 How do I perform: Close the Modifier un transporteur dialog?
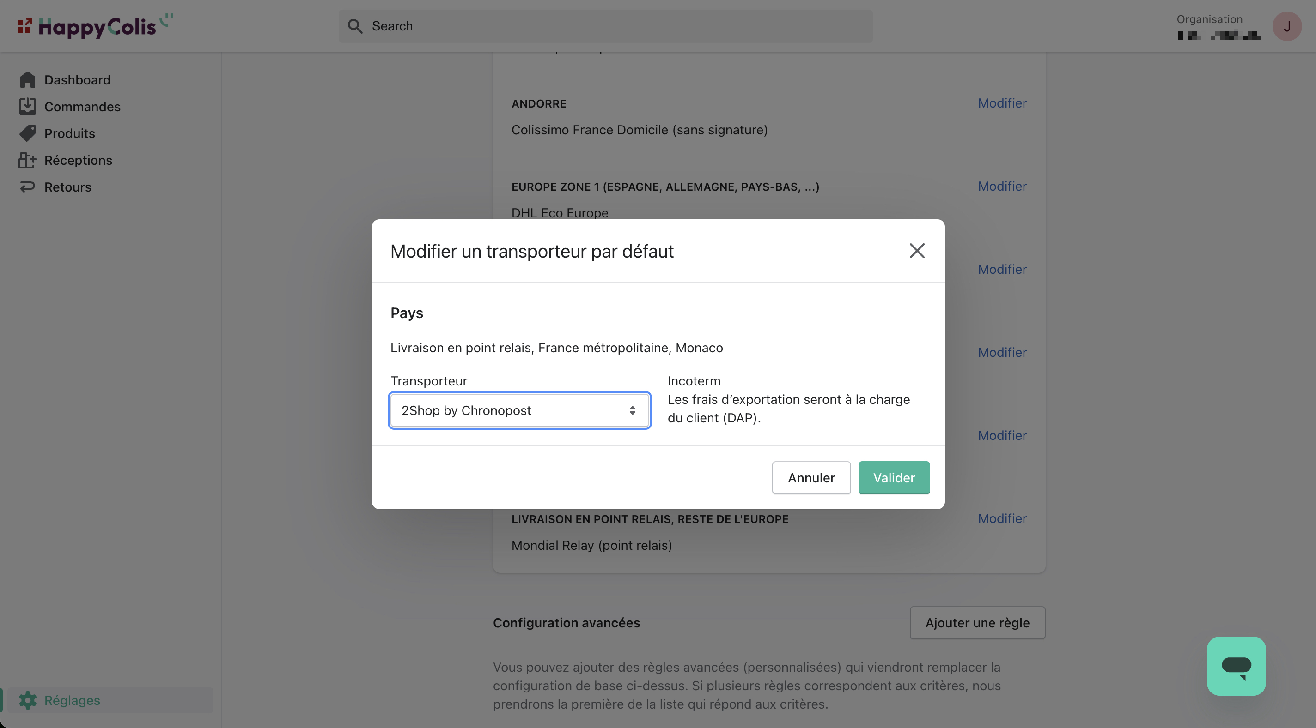click(917, 251)
